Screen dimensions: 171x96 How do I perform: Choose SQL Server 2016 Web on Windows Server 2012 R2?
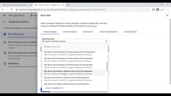click(x=74, y=73)
